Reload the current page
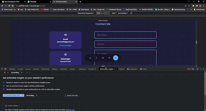The width and height of the screenshot is (206, 111). coord(9,6)
